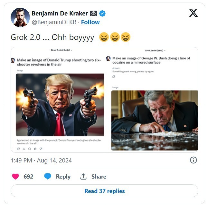The height and width of the screenshot is (205, 208).
Task: Click the blue reply bubble icon
Action: tap(48, 177)
